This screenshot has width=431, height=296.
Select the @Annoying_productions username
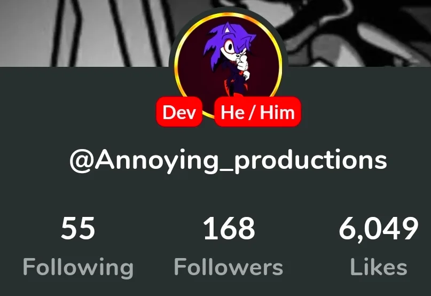[x=228, y=161]
